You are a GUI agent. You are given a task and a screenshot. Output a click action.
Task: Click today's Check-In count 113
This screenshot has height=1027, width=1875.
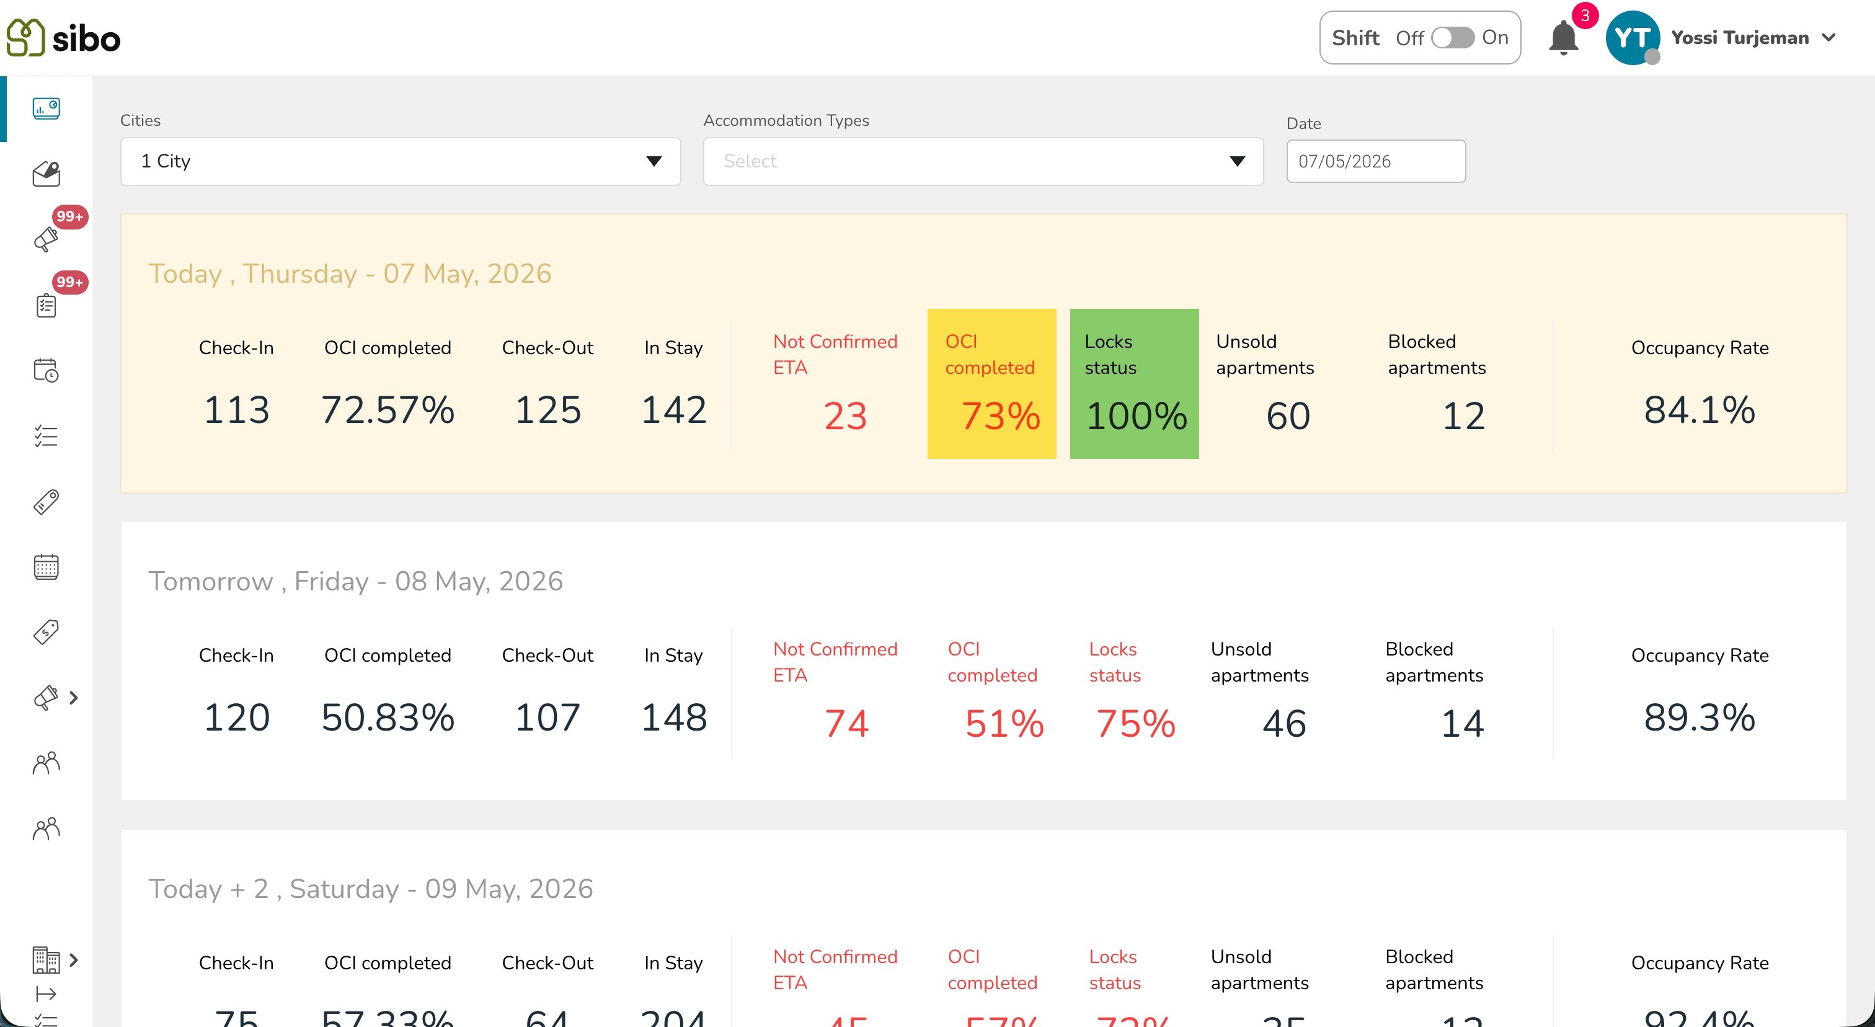click(x=237, y=410)
